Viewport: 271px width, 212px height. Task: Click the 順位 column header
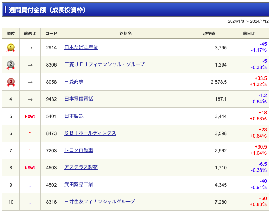11,33
